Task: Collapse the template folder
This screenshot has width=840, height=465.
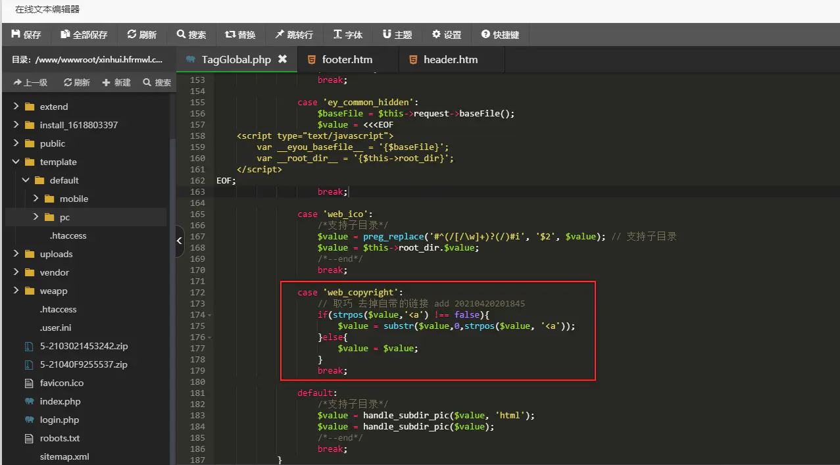Action: pyautogui.click(x=16, y=162)
